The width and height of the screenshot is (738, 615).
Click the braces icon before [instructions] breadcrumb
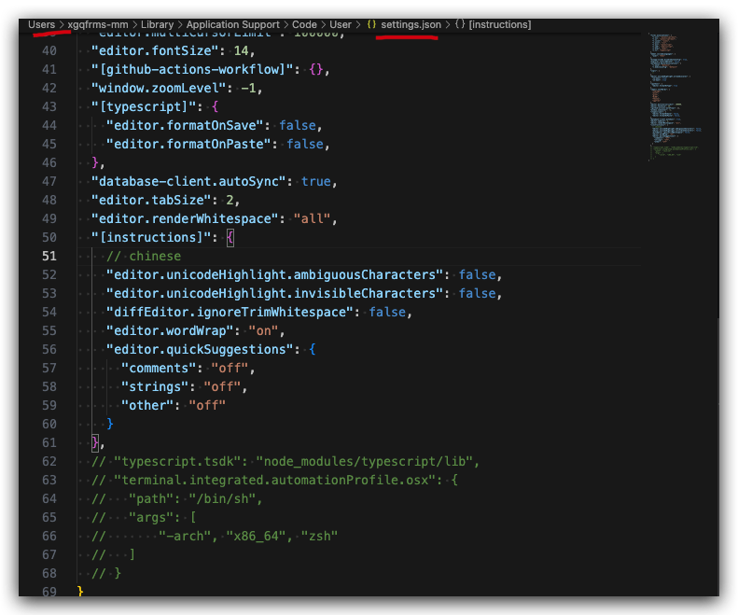(x=460, y=24)
